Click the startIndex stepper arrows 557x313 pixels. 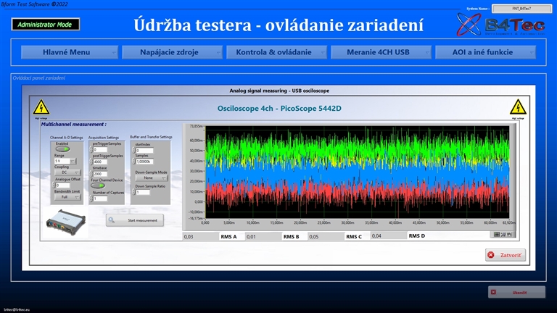(133, 151)
